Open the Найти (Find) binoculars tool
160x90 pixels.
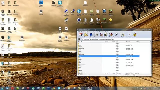pos(106,35)
